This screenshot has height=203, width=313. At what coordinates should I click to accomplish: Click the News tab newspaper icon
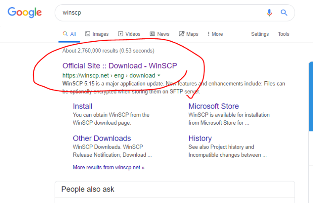152,34
